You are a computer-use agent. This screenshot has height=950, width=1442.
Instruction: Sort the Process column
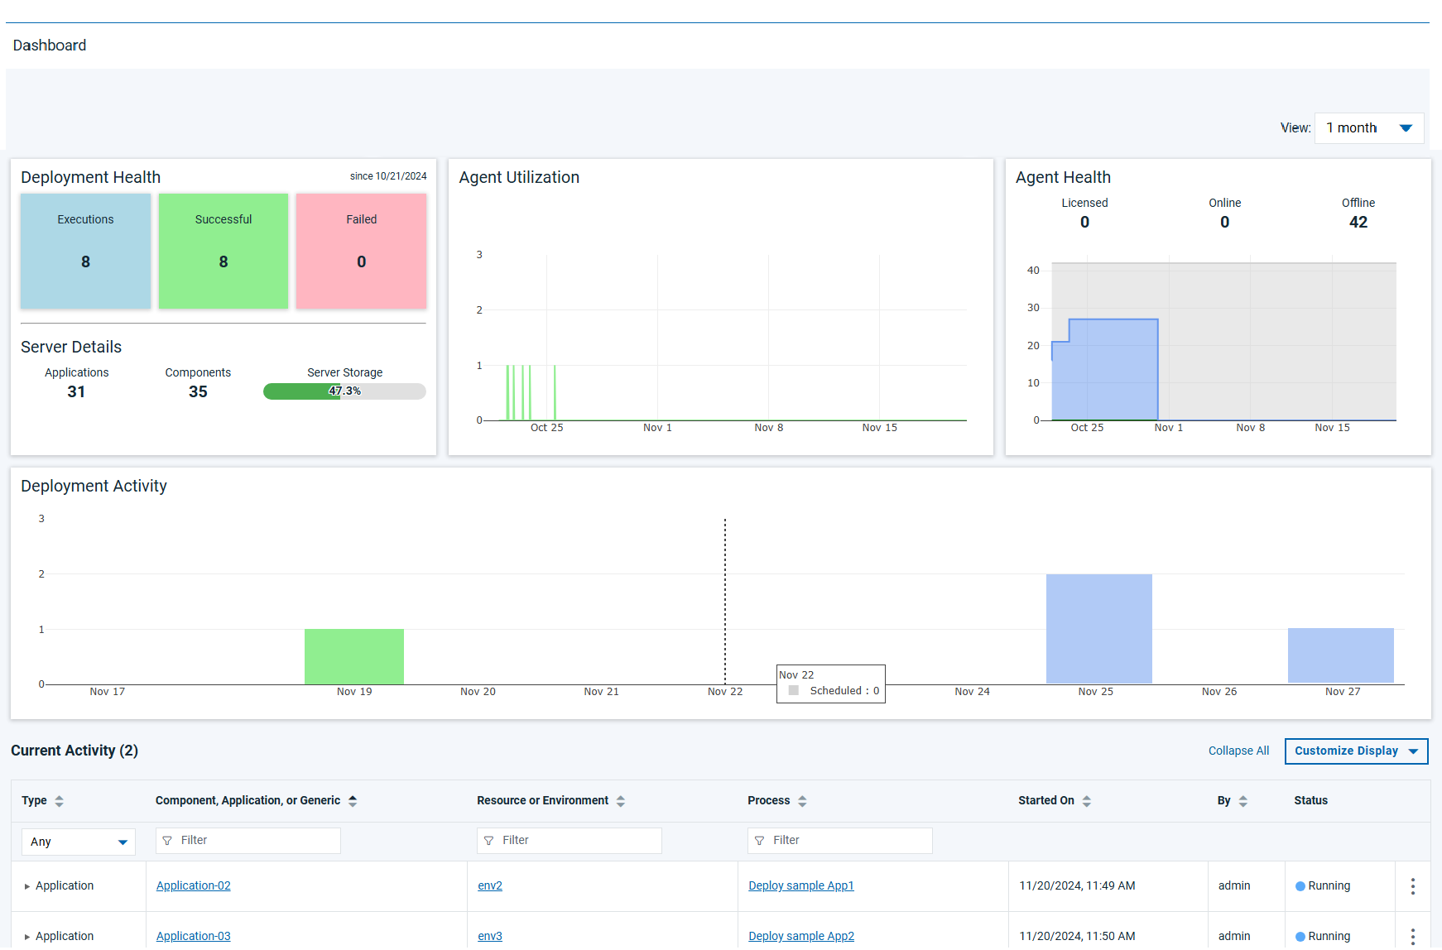[x=802, y=801]
